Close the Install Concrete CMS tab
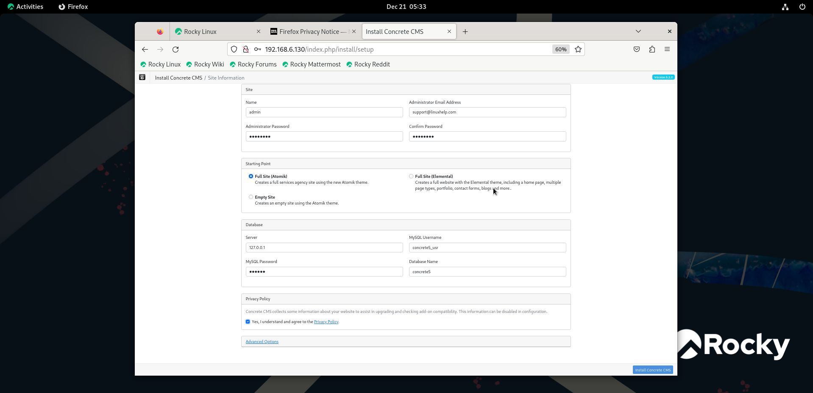Image resolution: width=813 pixels, height=393 pixels. click(x=449, y=32)
